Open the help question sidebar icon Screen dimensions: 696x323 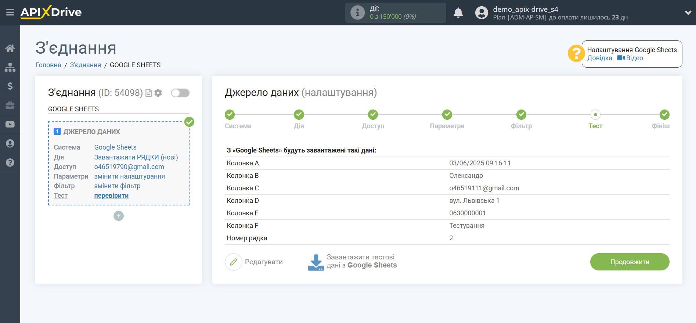coord(10,162)
